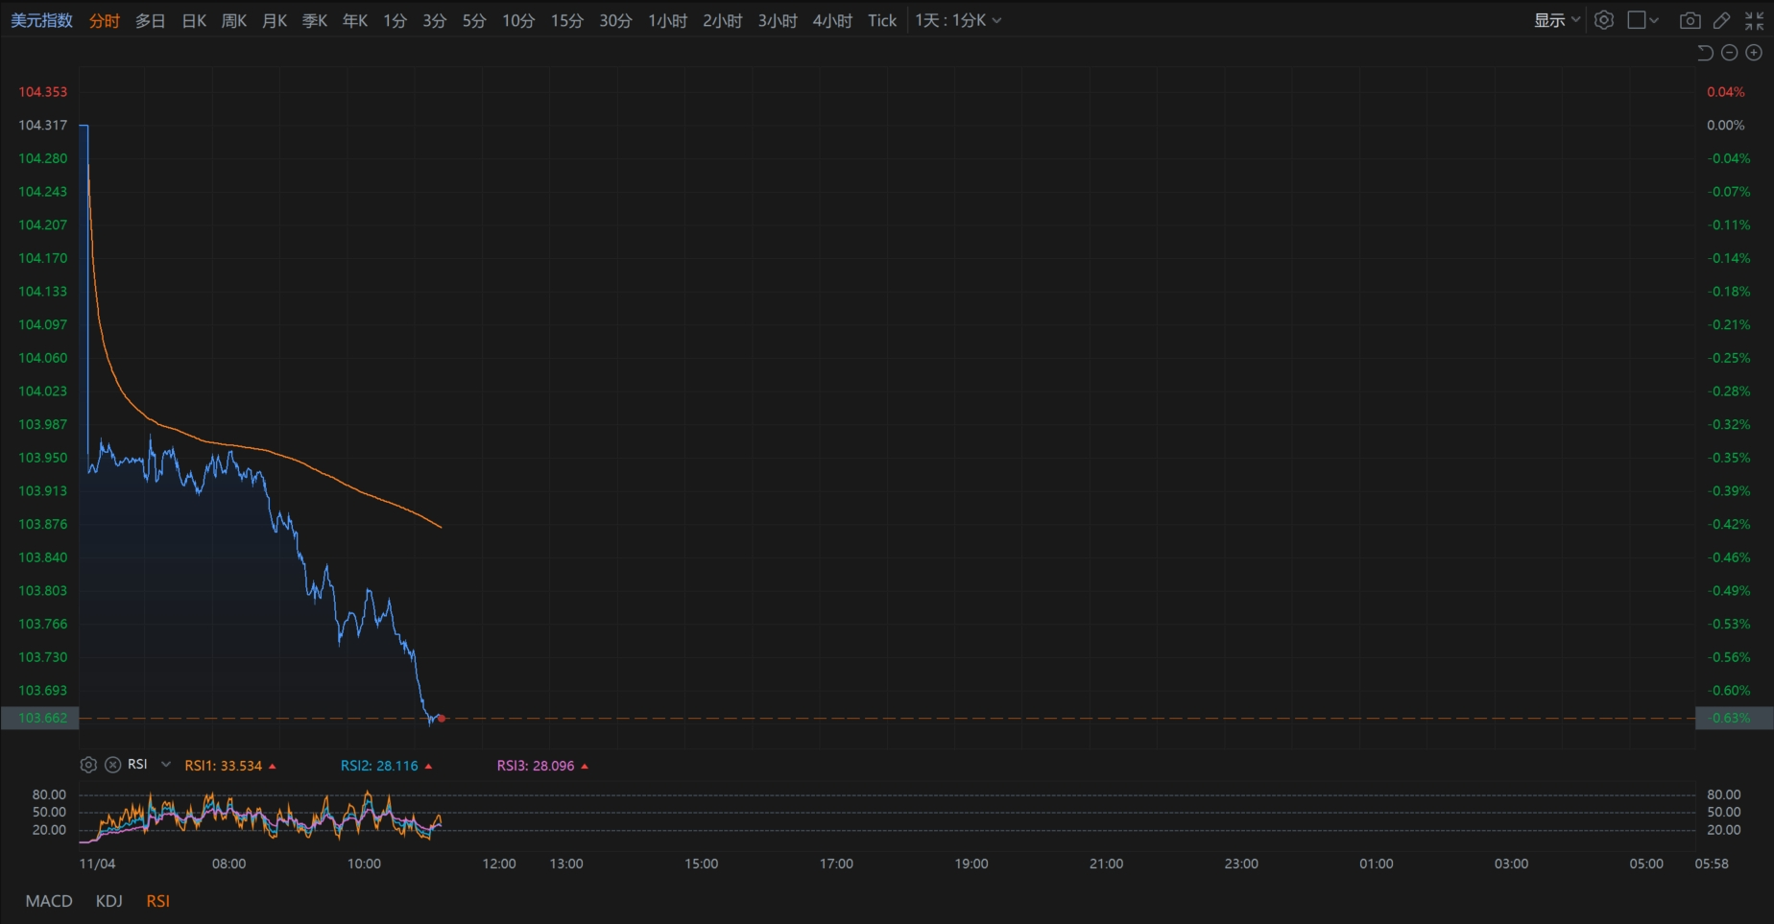Screen dimensions: 1774x924
Task: Collapse chart with the exit fullscreen icon
Action: tap(1755, 20)
